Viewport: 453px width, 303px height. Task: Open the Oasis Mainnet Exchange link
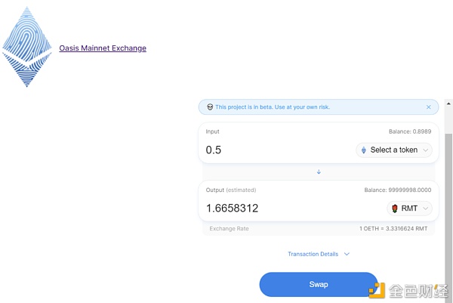pos(103,48)
